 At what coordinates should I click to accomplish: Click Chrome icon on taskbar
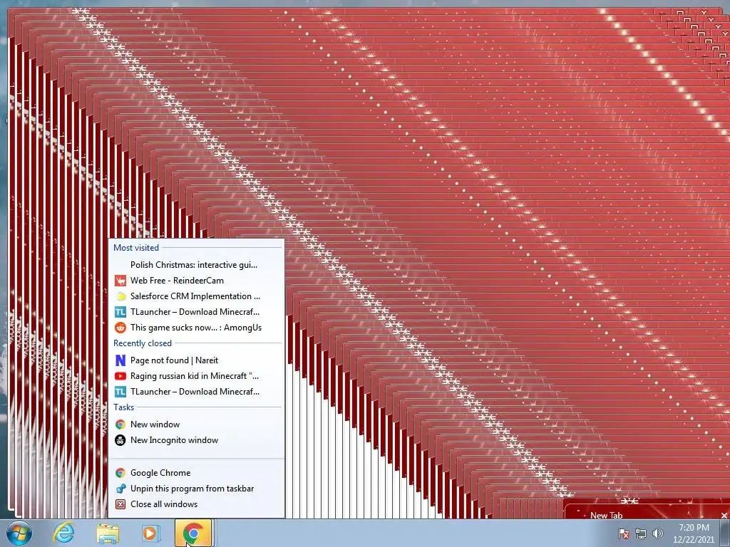tap(193, 533)
